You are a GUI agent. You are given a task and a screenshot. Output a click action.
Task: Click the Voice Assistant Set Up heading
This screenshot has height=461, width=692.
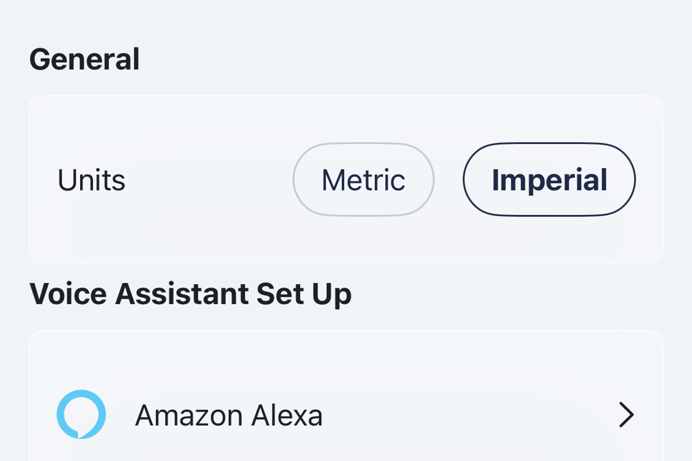point(191,294)
